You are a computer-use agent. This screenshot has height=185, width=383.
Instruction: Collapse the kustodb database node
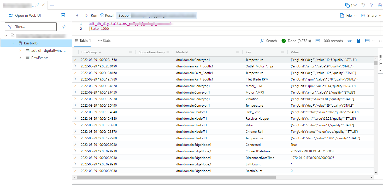coord(13,43)
